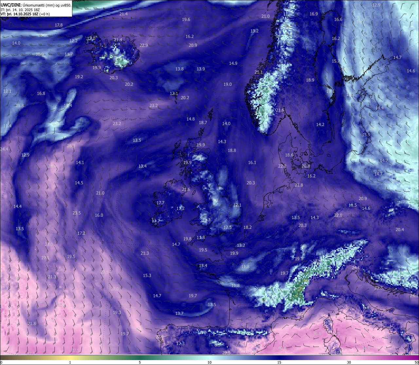Click the 22.8 value
Viewport: 419px width, 365px height.
[338, 215]
